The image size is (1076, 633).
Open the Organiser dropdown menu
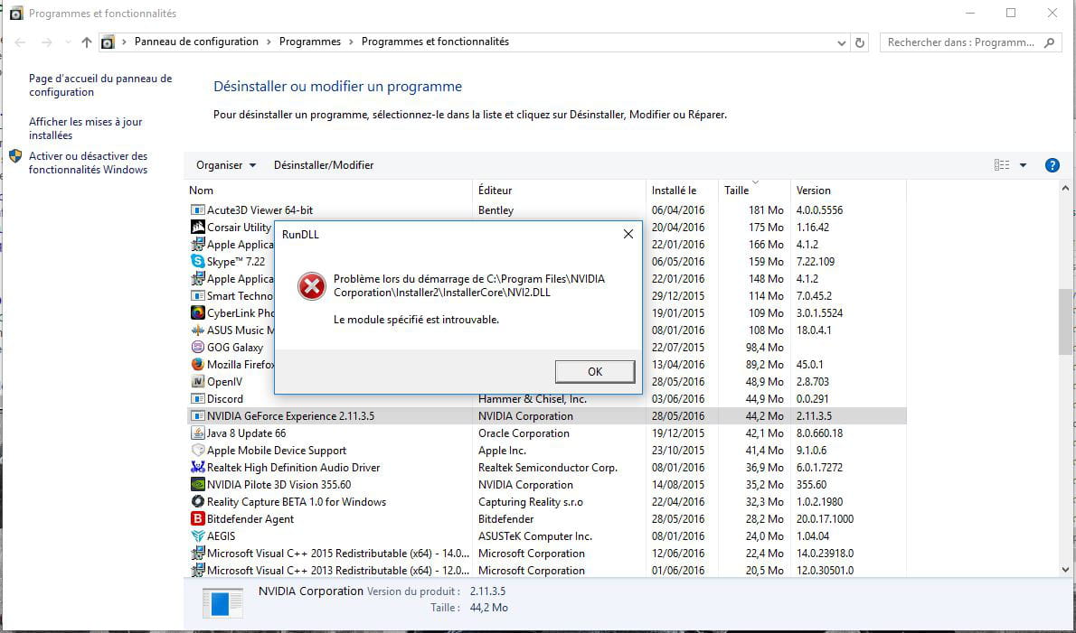tap(226, 165)
